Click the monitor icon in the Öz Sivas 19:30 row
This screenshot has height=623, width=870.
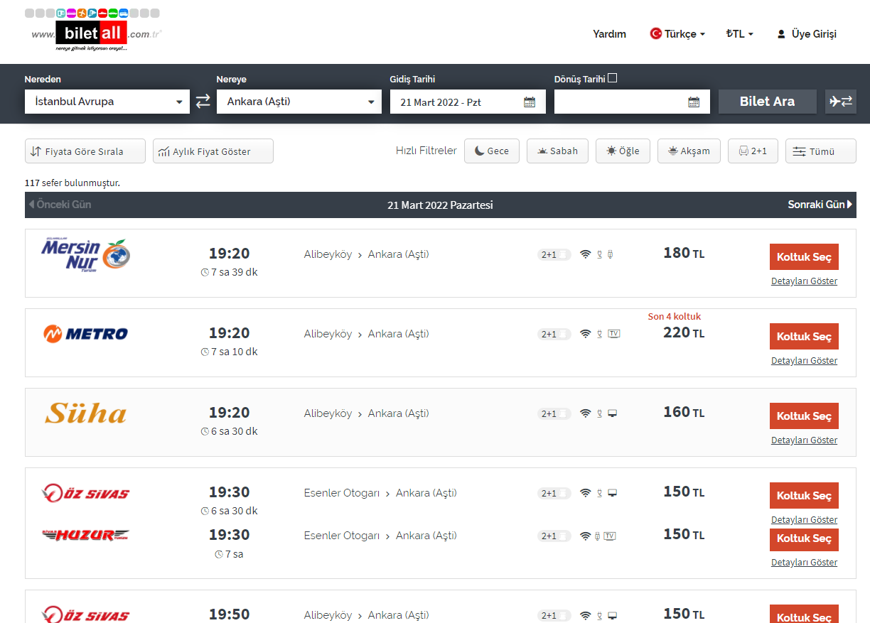tap(613, 493)
